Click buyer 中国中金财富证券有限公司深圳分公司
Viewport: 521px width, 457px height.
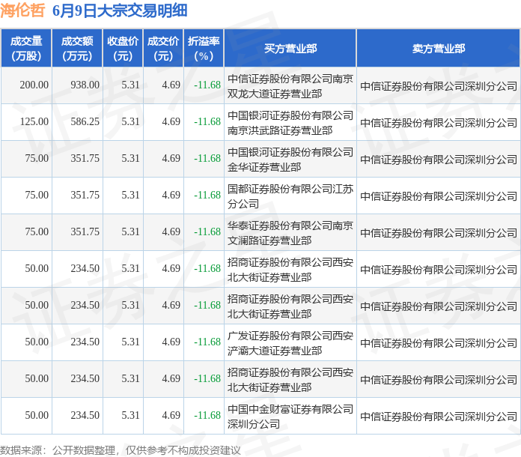(x=290, y=417)
